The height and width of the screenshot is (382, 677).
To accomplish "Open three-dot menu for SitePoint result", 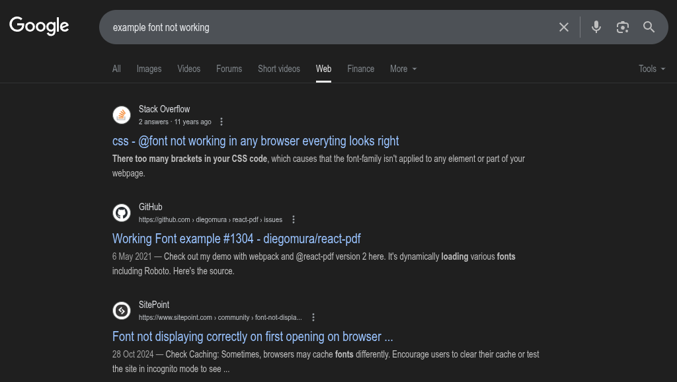I will (313, 317).
